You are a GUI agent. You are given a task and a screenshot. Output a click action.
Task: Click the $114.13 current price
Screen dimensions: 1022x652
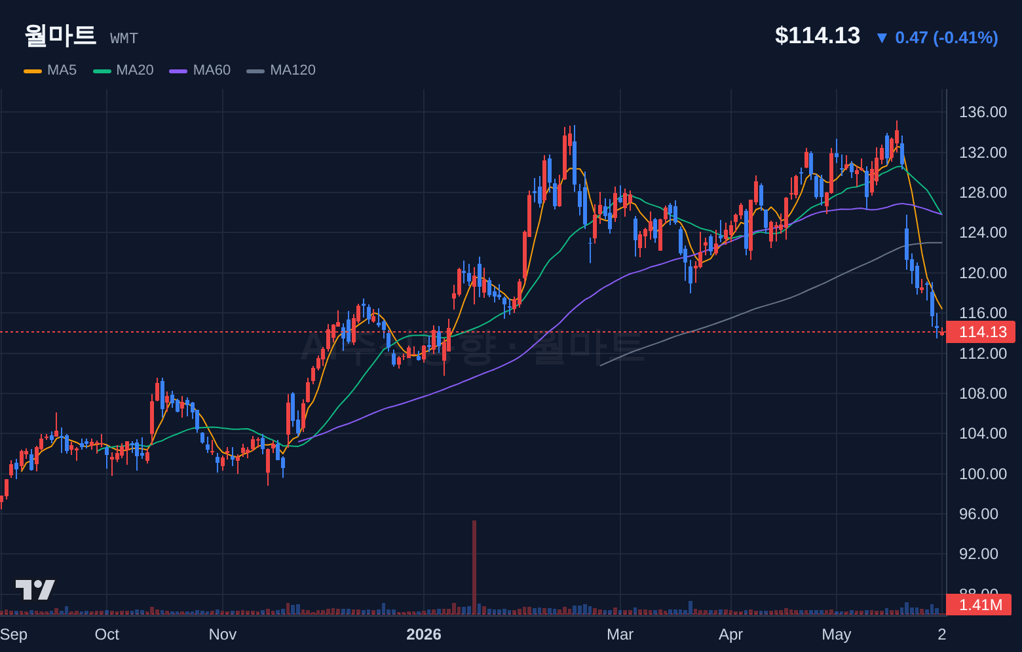tap(818, 35)
